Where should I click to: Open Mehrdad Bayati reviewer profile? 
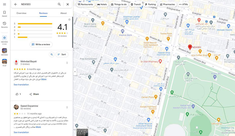coord(28,61)
